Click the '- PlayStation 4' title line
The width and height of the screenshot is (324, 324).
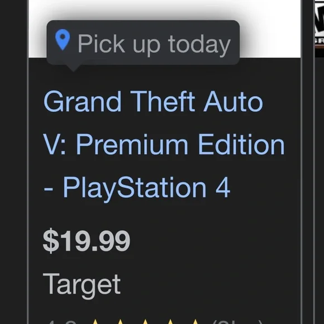[x=137, y=188]
